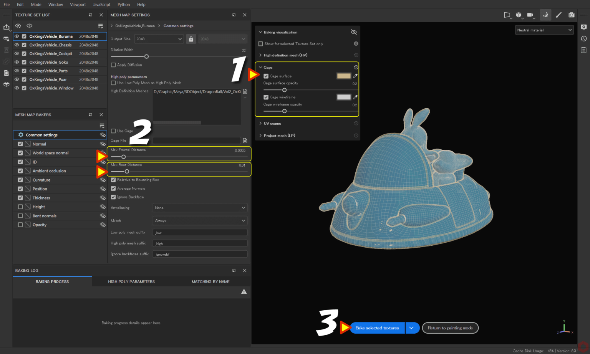This screenshot has height=354, width=590.
Task: Select the baking mode croissant icon
Action: (x=545, y=15)
